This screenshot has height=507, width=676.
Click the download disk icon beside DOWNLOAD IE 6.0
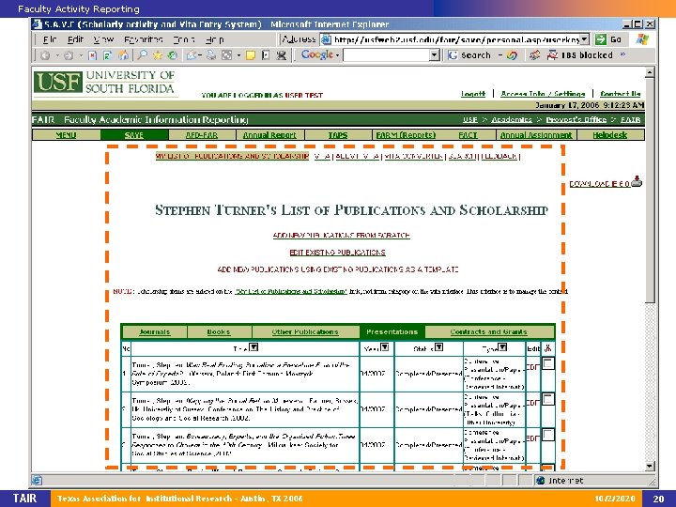(637, 181)
